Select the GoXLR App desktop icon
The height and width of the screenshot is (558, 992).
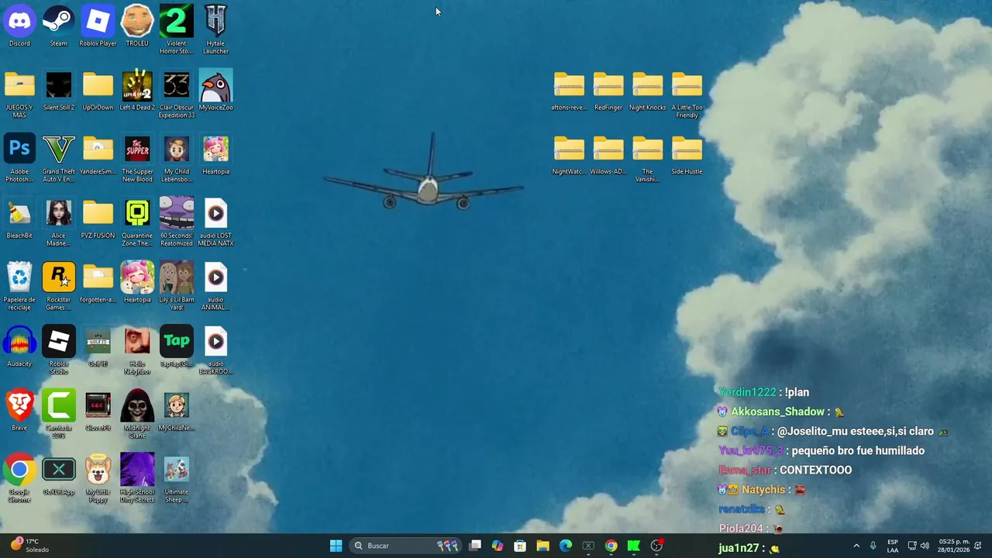coord(59,475)
